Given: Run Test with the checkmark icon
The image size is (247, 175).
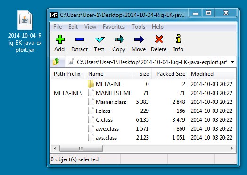Looking at the screenshot, I should (x=99, y=40).
